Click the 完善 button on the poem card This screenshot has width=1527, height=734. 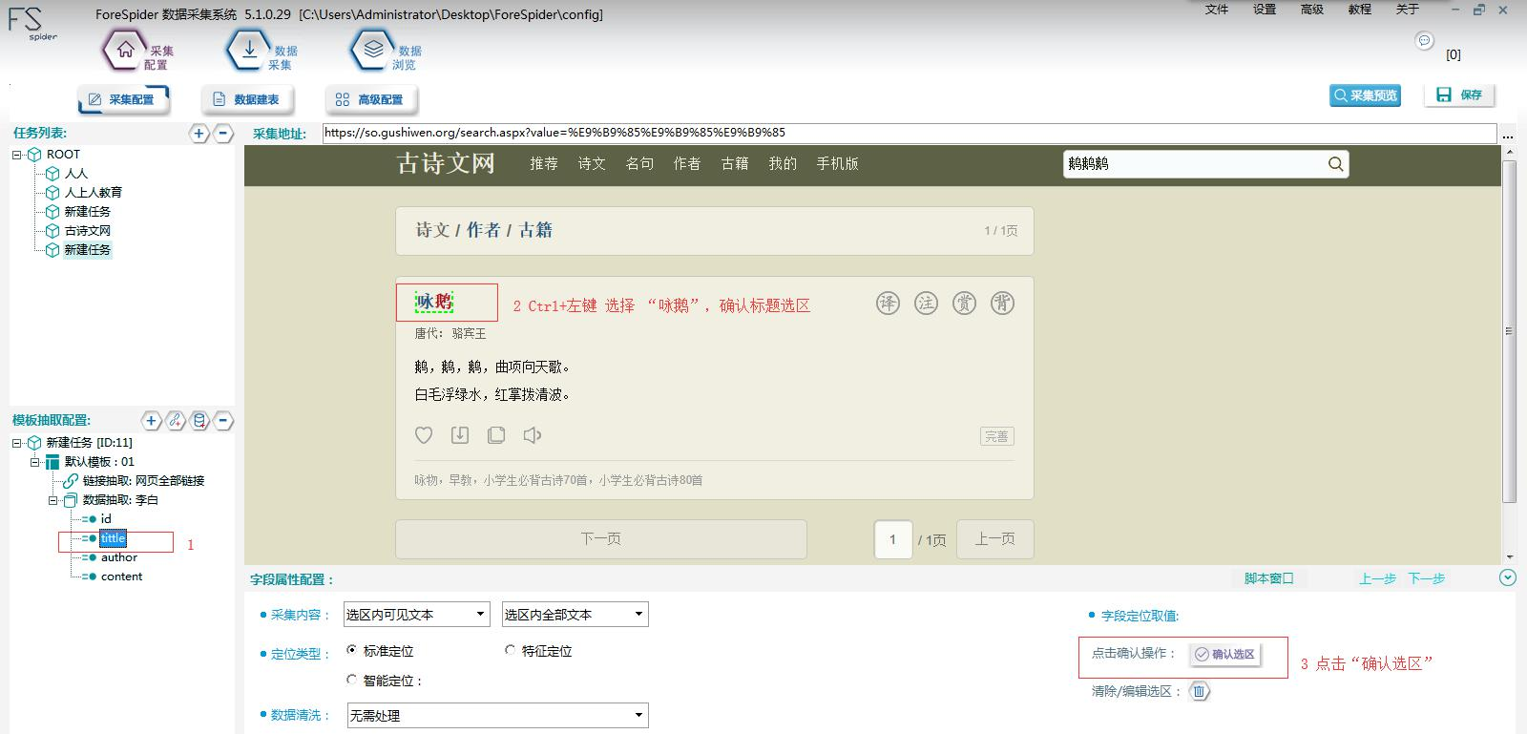coord(996,436)
